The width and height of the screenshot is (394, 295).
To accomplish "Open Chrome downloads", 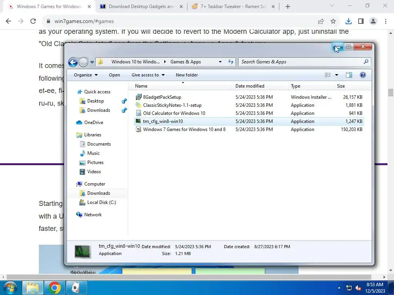I will click(x=349, y=22).
